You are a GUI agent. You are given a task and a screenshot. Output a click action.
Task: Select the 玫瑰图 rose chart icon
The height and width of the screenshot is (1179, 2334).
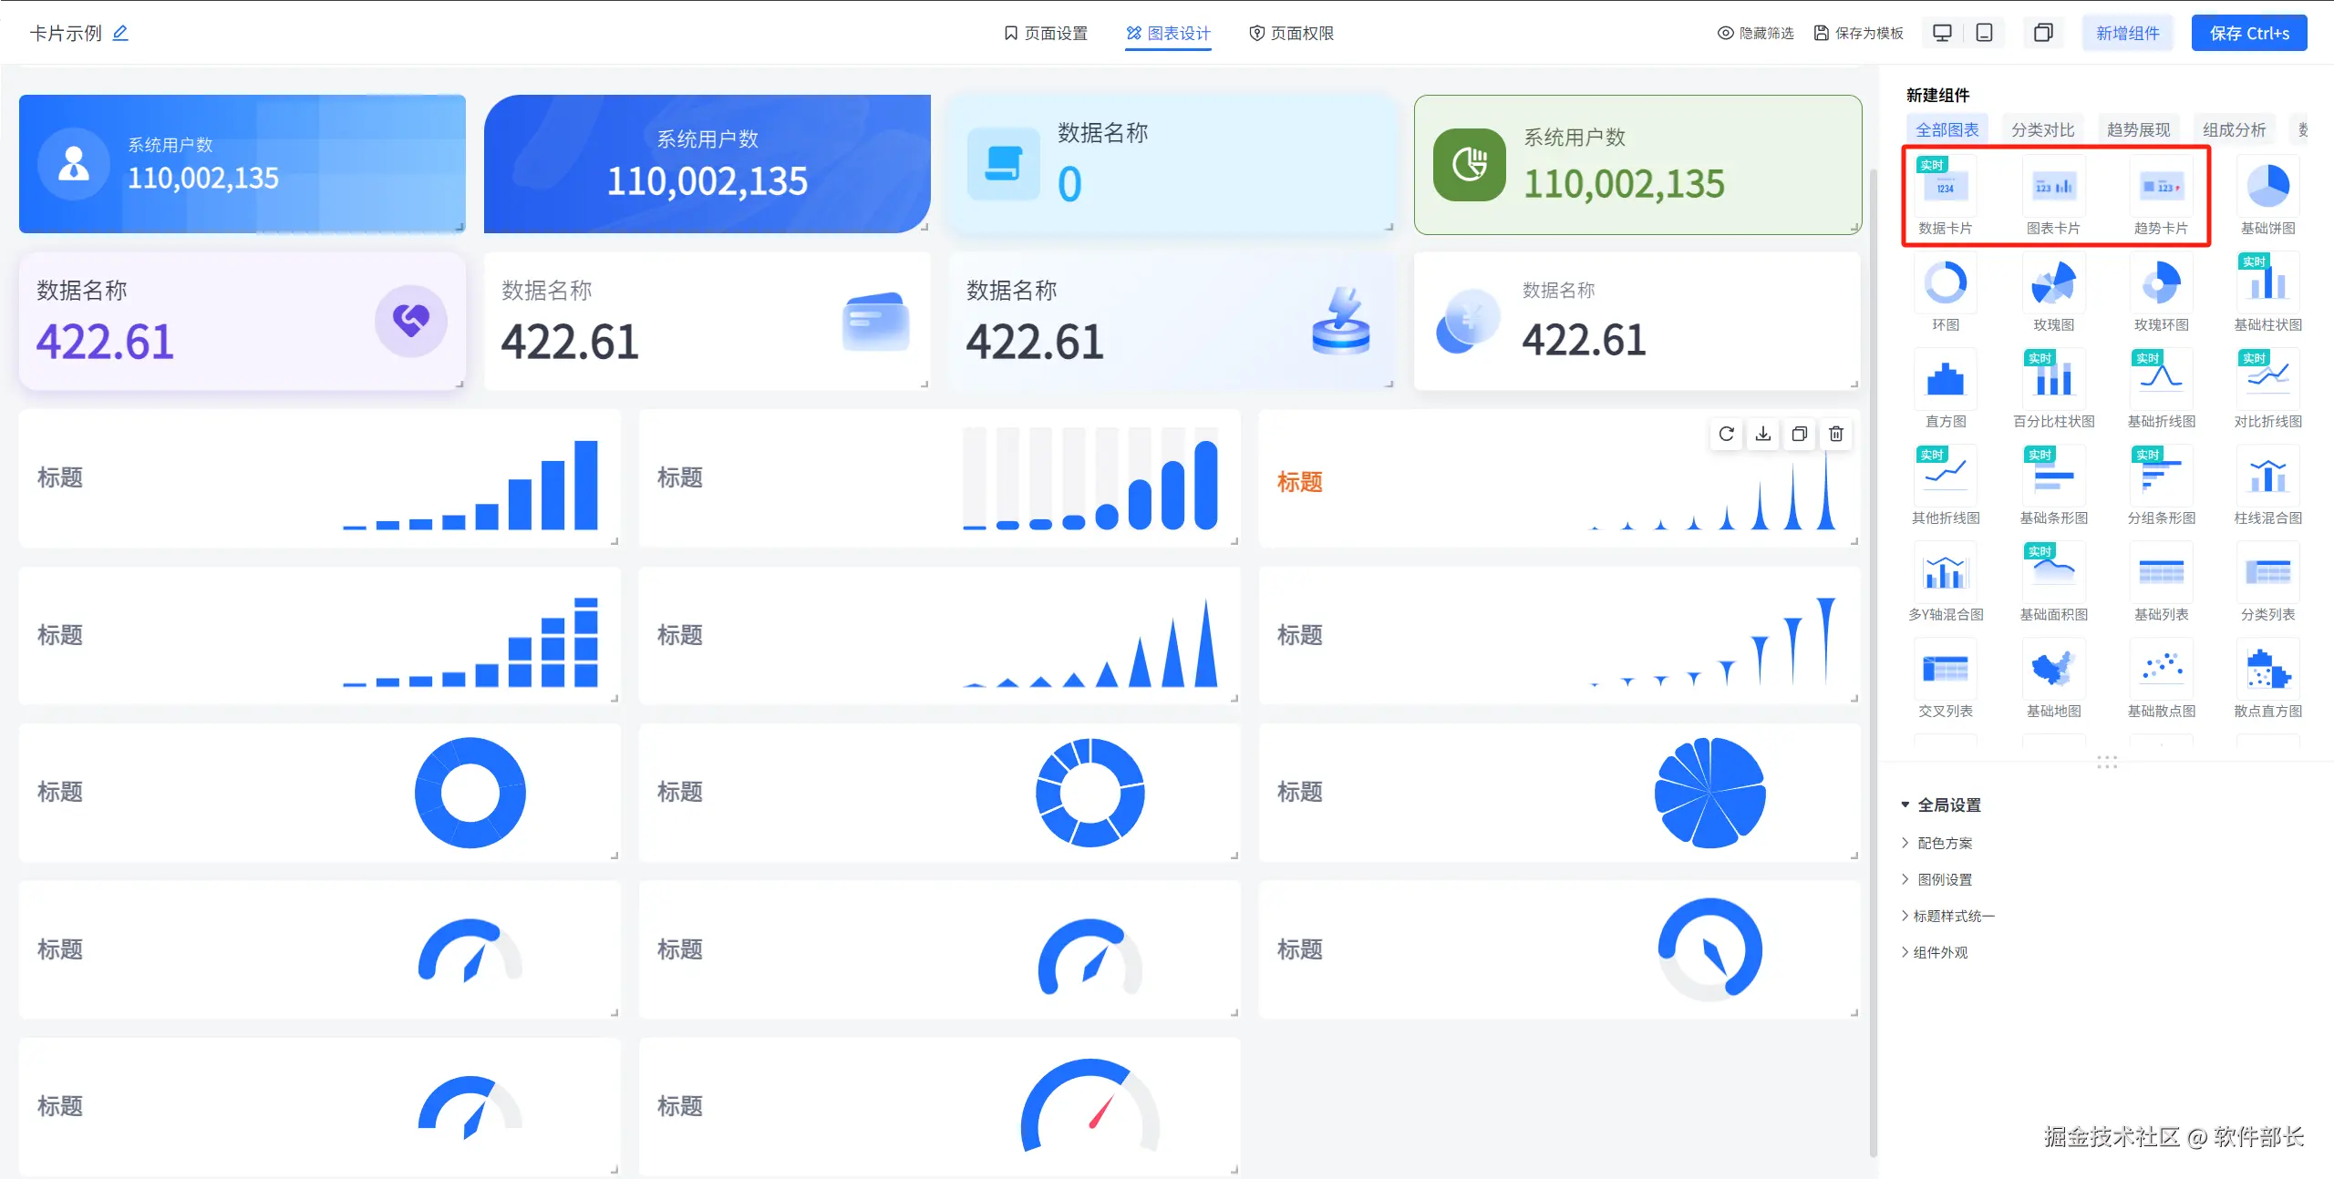pyautogui.click(x=2052, y=283)
